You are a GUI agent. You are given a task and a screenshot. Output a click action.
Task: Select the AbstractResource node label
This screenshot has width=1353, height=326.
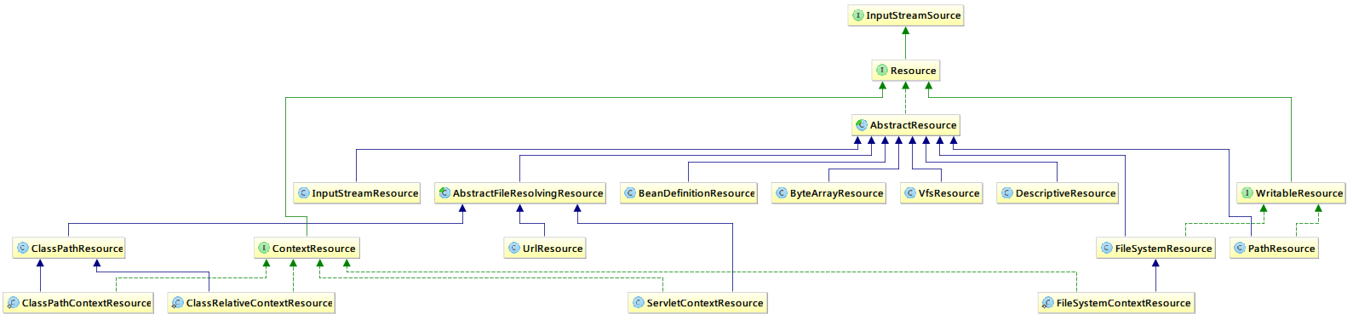(913, 125)
